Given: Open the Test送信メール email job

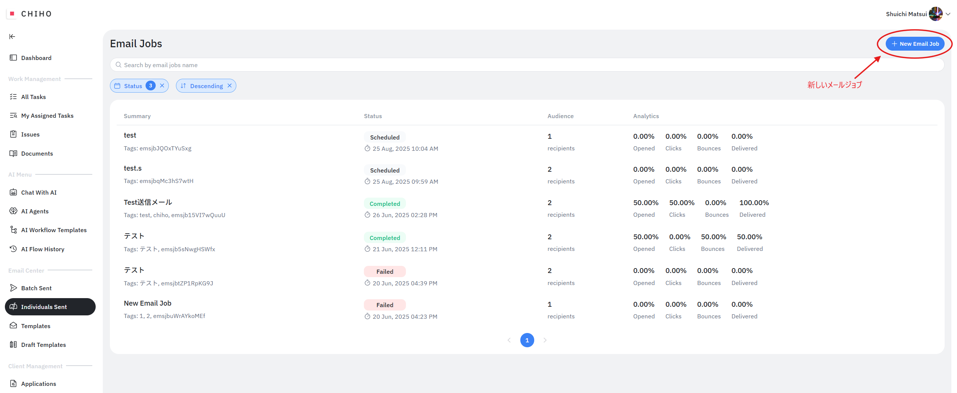Looking at the screenshot, I should tap(148, 202).
